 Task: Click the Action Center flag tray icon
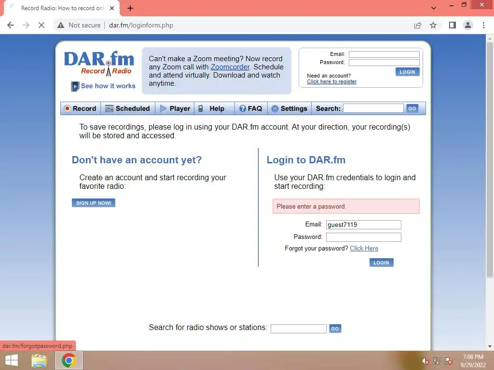[x=449, y=361]
